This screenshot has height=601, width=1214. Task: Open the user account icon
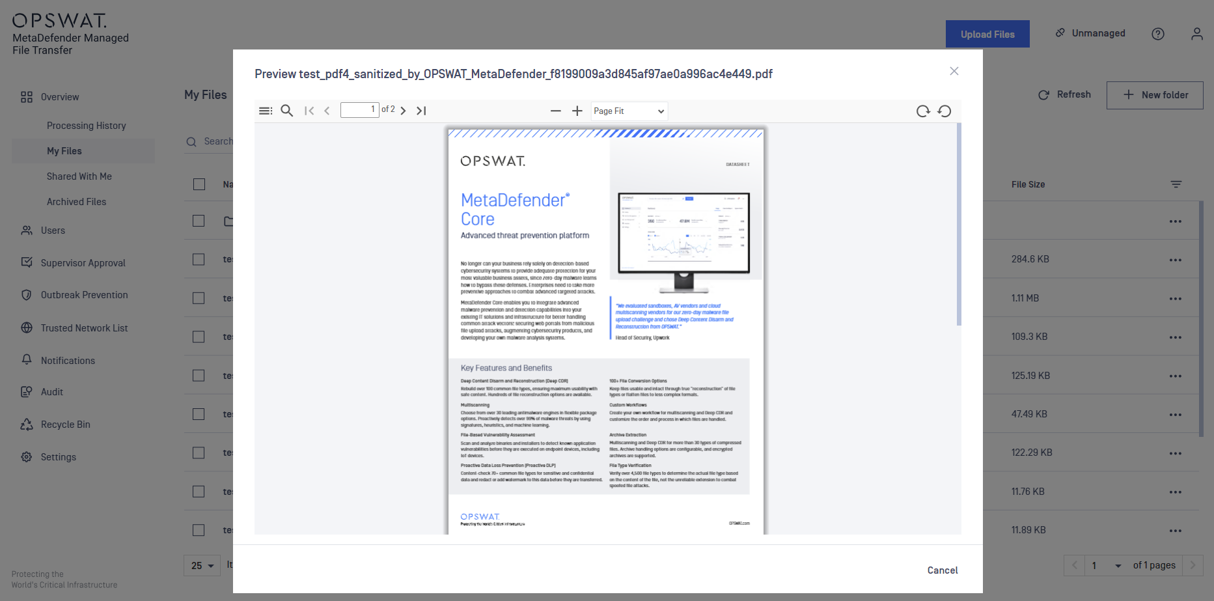(x=1197, y=34)
